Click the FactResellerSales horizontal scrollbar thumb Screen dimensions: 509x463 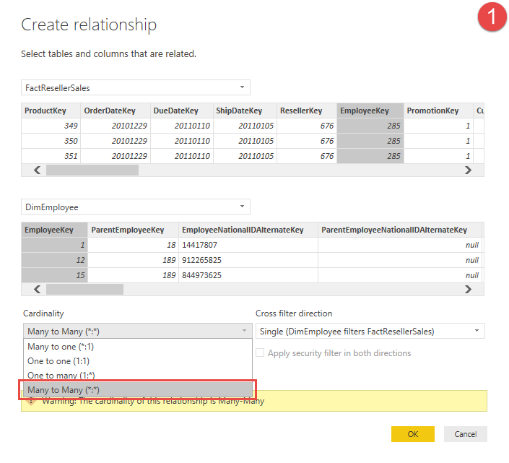click(92, 170)
